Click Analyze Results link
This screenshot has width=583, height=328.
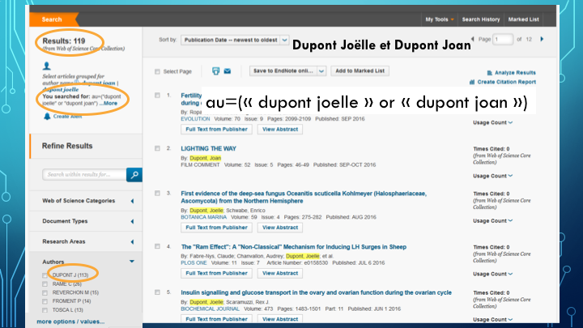[515, 73]
